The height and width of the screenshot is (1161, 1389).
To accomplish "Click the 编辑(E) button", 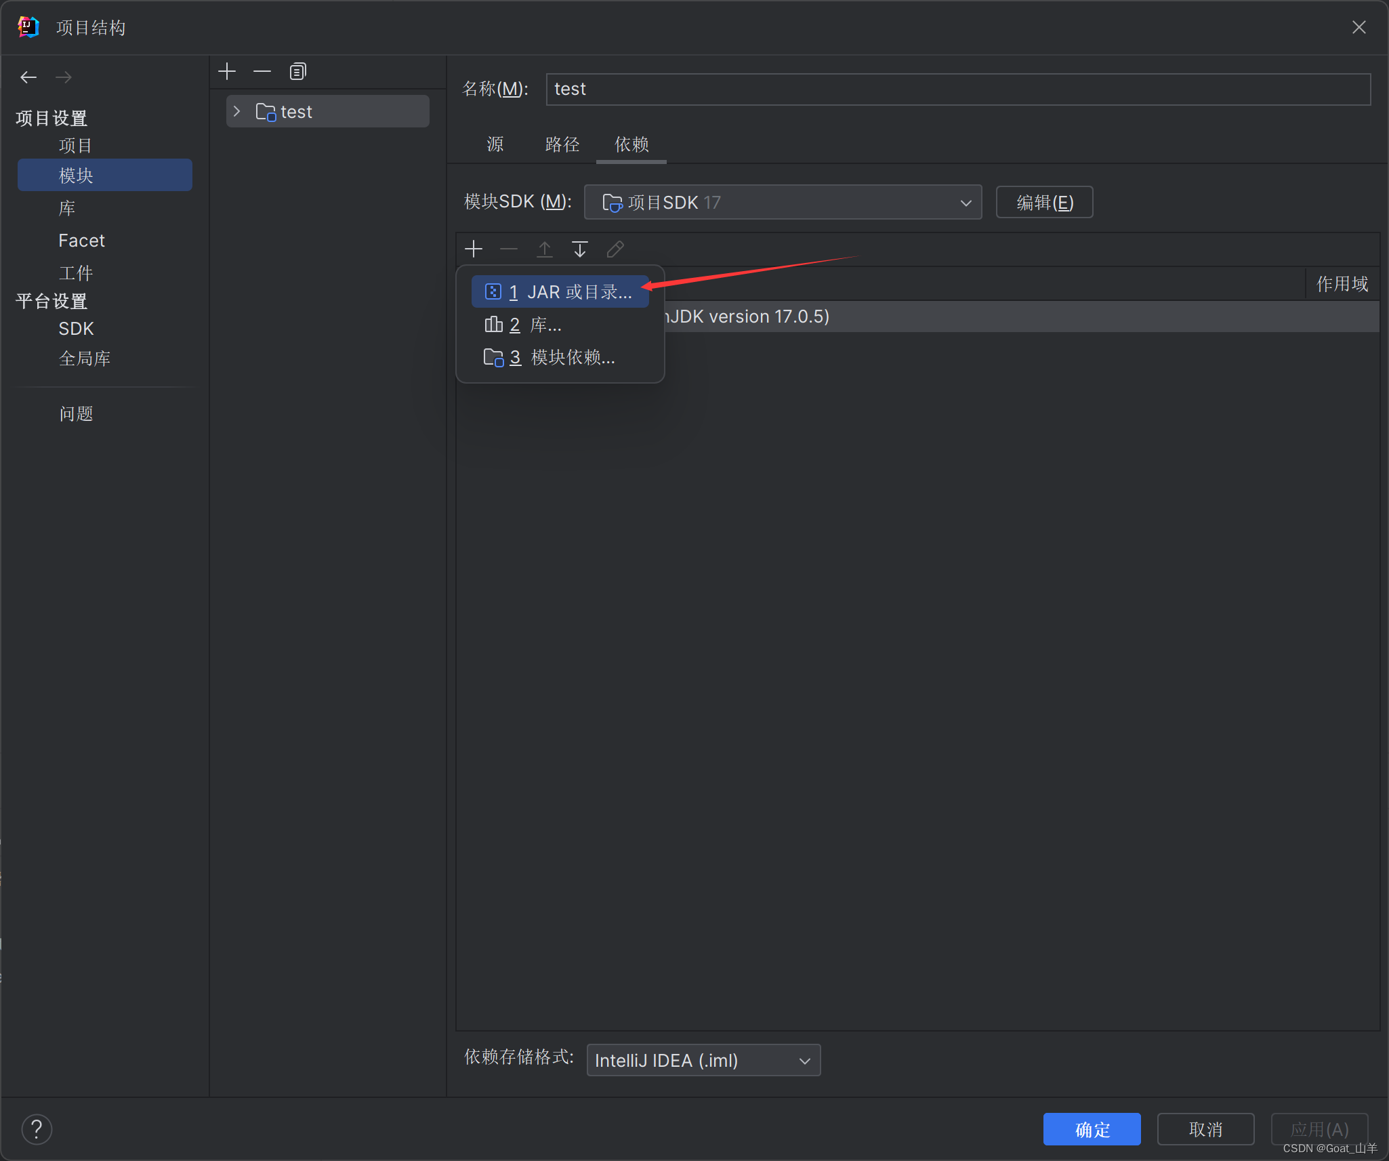I will click(1044, 202).
